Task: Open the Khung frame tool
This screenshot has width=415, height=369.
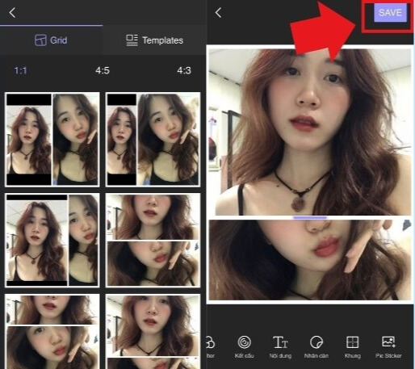Action: coord(352,346)
